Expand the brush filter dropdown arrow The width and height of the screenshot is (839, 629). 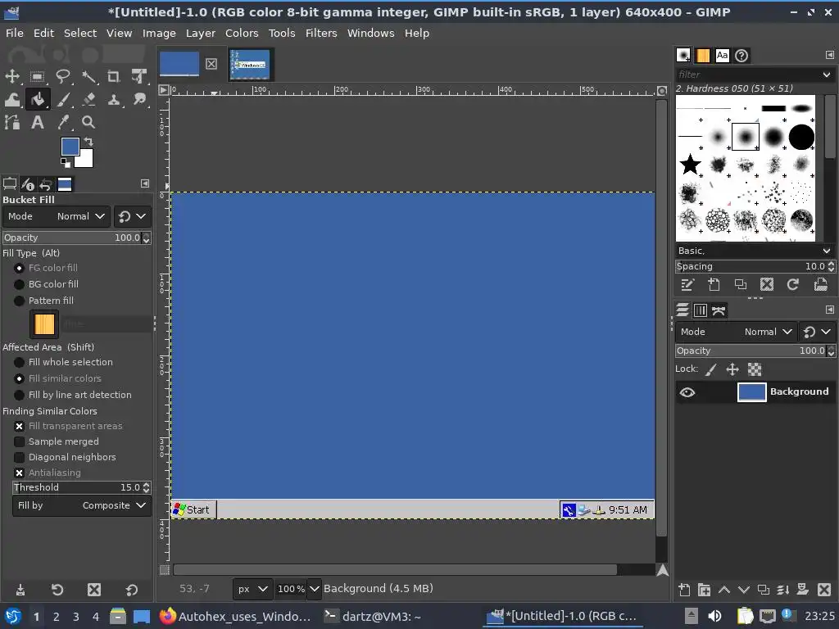827,75
